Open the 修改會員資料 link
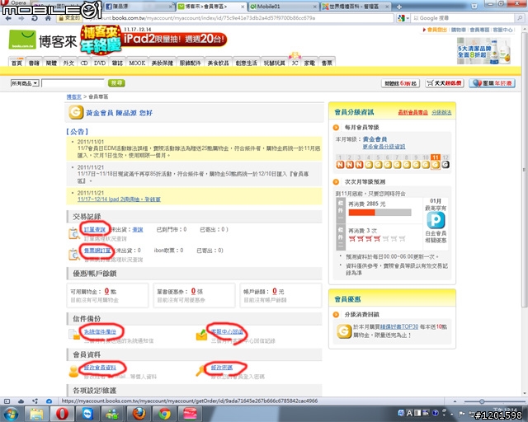This screenshot has height=422, width=528. pos(100,368)
